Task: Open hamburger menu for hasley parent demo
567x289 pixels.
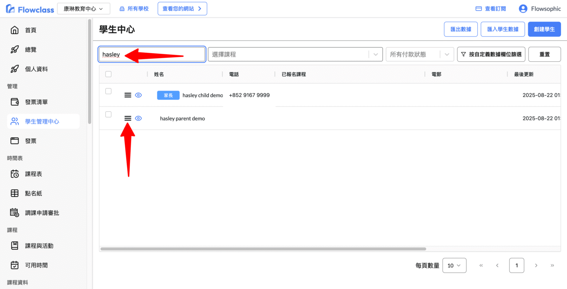Action: click(128, 118)
